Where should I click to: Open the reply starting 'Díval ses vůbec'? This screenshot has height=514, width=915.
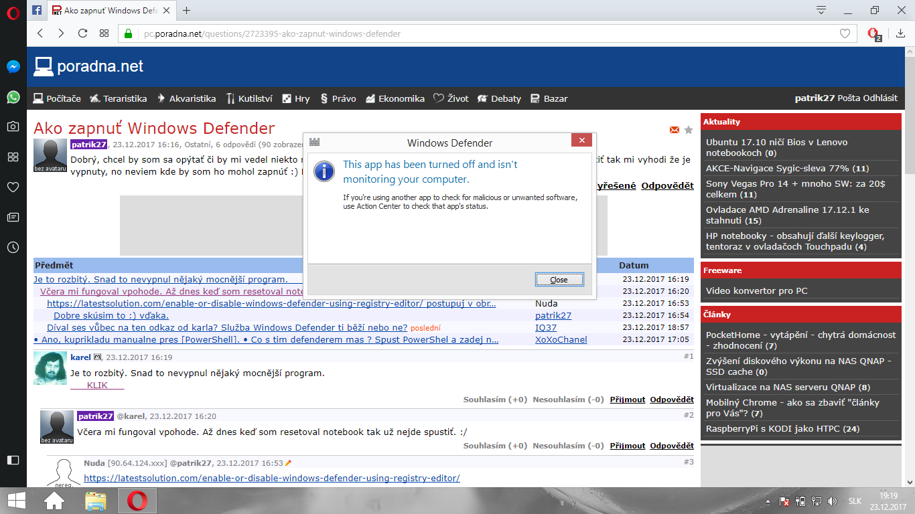tap(227, 327)
